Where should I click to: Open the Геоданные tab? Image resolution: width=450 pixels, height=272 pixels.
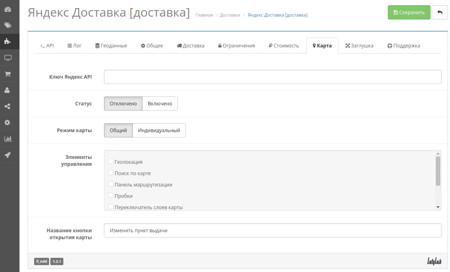tap(111, 45)
